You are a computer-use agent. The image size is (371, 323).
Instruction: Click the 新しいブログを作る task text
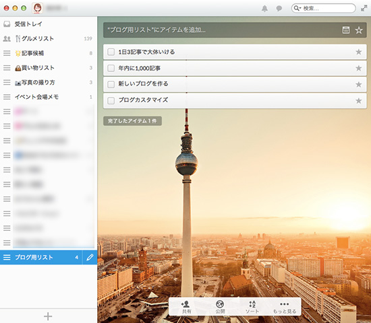click(x=143, y=84)
